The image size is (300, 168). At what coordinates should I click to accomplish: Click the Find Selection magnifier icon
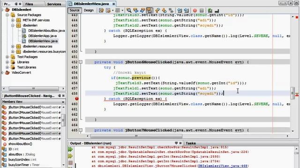(x=129, y=10)
